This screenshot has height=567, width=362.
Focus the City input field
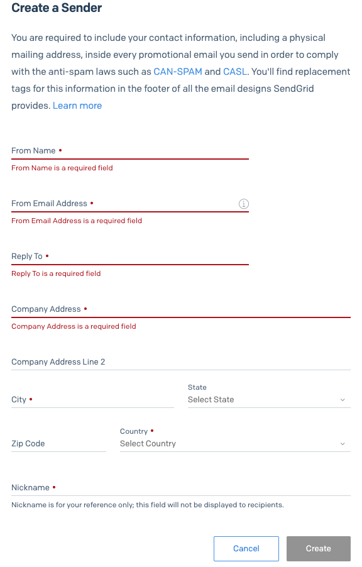coord(92,400)
